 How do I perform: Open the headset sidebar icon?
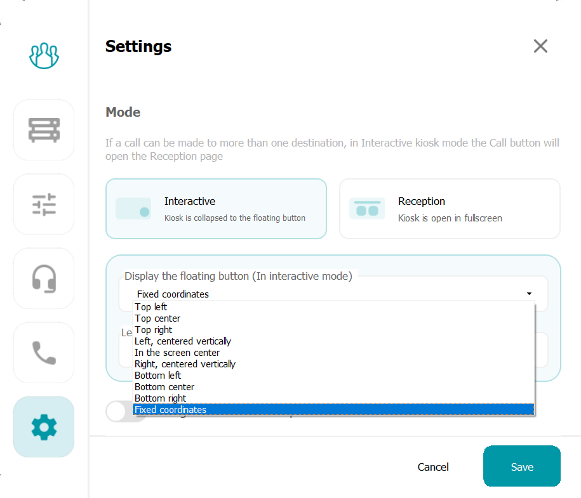(44, 278)
